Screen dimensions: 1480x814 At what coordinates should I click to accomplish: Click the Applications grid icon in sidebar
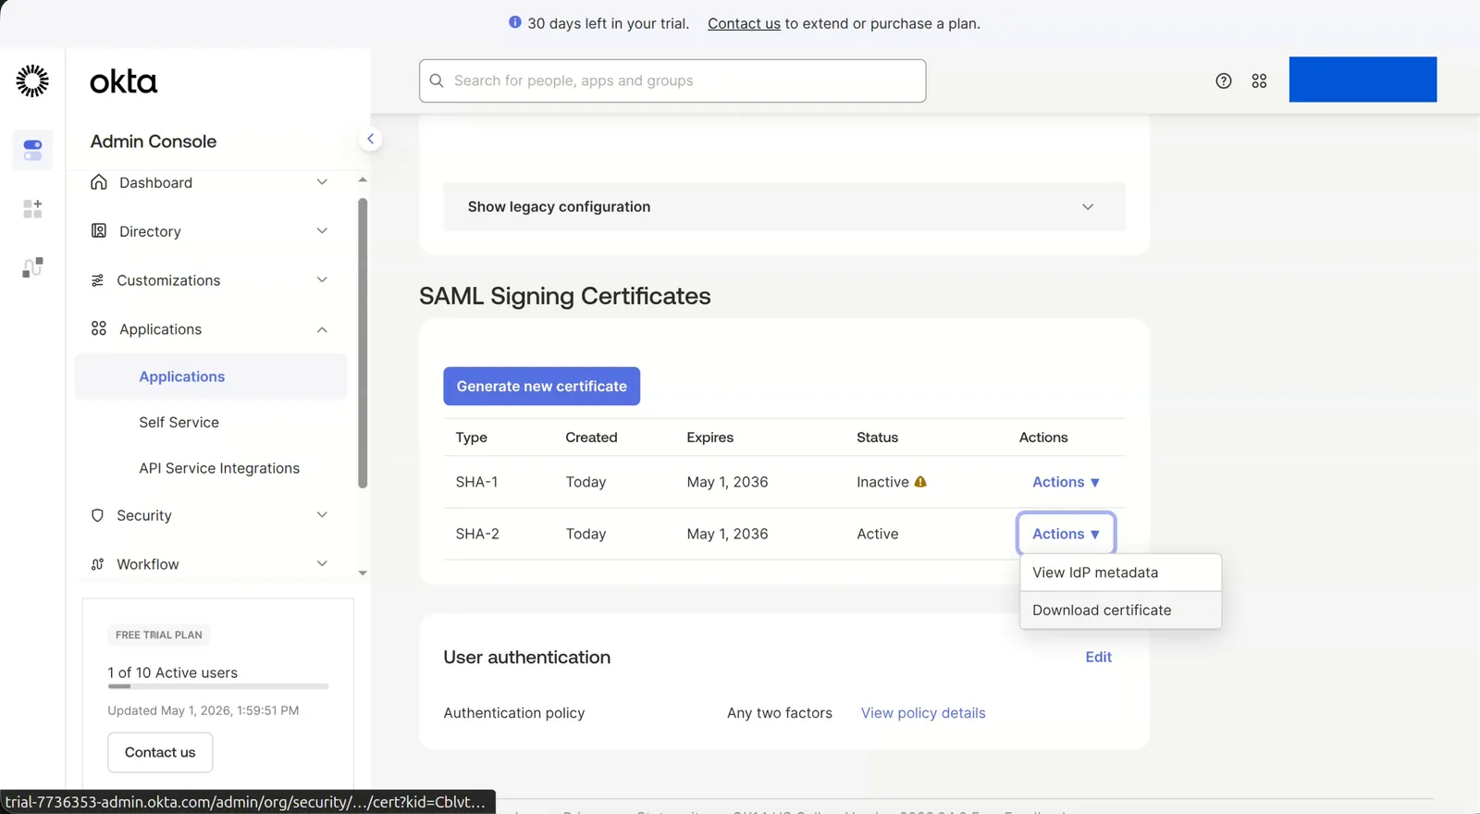tap(99, 328)
